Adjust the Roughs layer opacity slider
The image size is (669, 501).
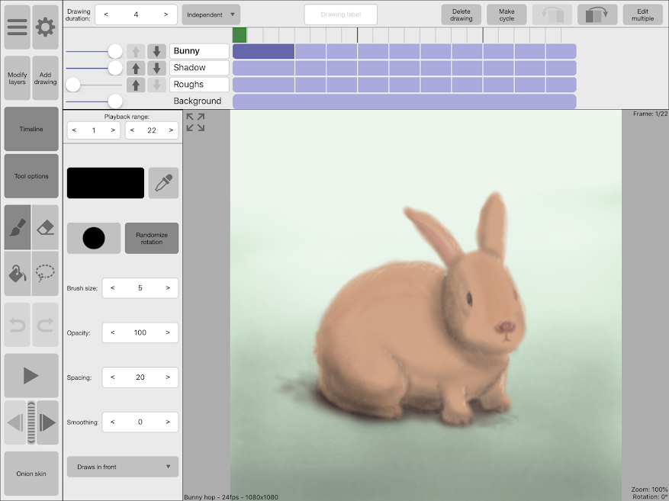point(73,85)
